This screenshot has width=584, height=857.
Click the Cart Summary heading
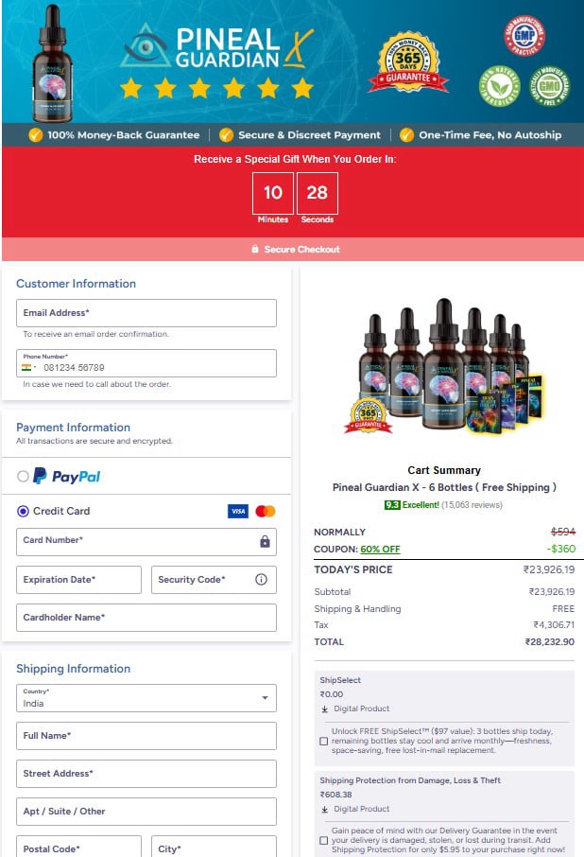point(444,470)
